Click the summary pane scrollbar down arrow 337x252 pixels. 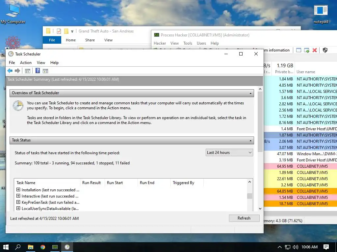coord(260,208)
